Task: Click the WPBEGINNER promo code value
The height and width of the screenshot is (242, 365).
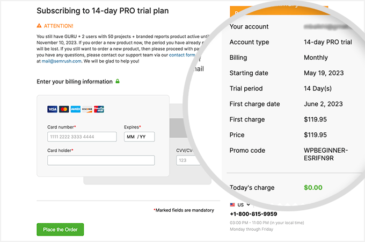Action: (325, 154)
